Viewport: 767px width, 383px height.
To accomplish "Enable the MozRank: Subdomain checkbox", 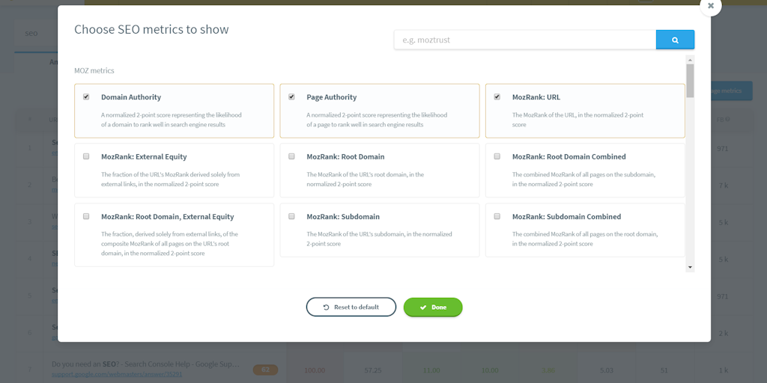I will tap(291, 216).
